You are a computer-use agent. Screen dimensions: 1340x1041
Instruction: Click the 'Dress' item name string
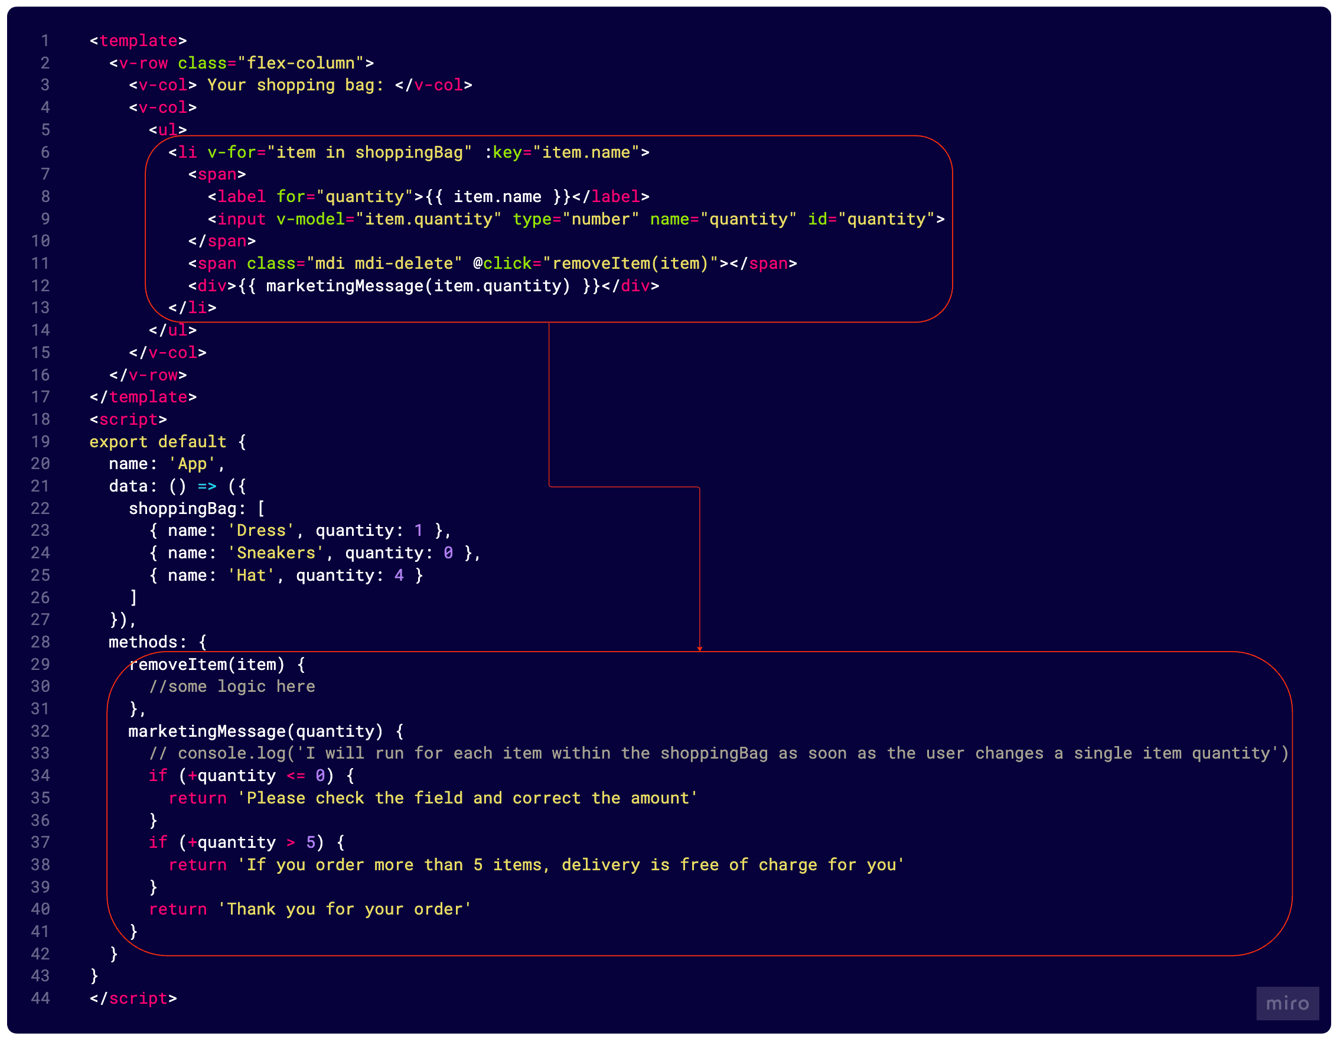click(x=260, y=530)
